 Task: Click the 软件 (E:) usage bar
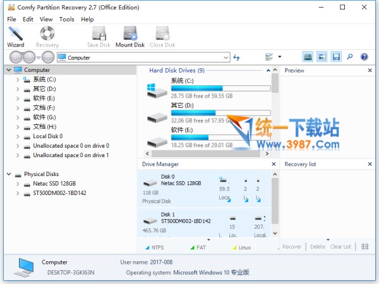click(220, 138)
